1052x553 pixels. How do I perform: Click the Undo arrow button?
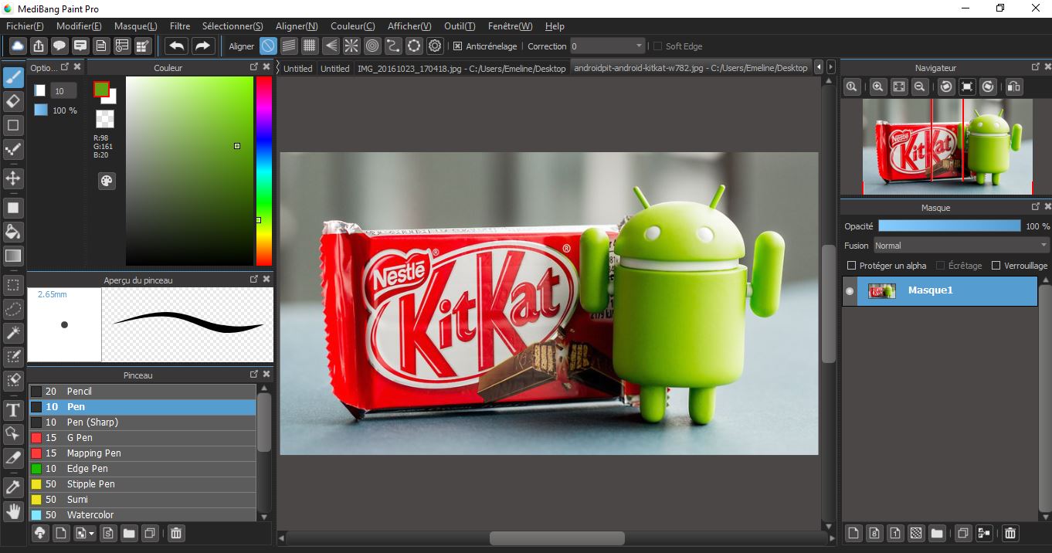coord(177,46)
